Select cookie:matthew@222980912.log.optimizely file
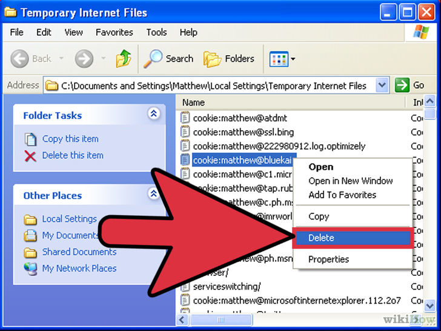 (279, 146)
